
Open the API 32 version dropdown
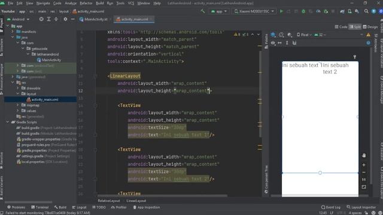click(320, 35)
